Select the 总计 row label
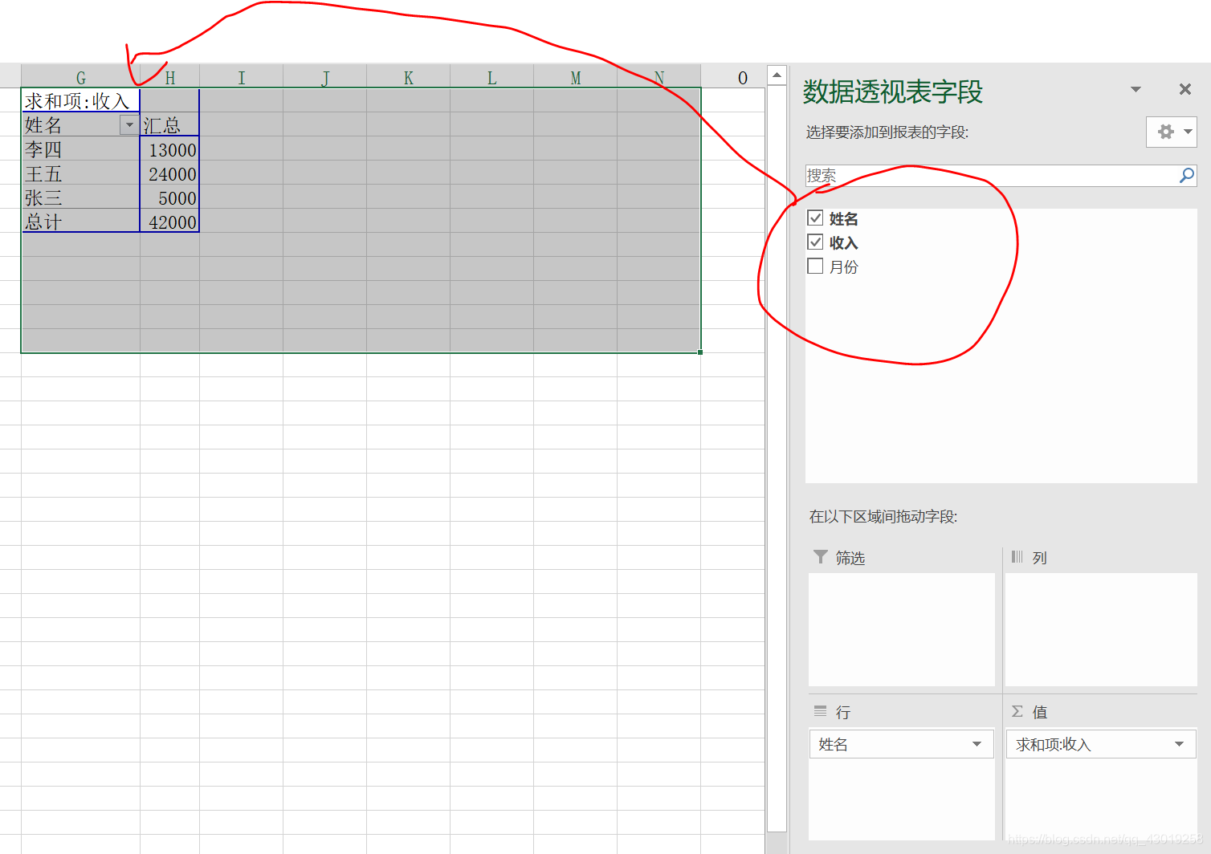The width and height of the screenshot is (1211, 854). coord(80,221)
